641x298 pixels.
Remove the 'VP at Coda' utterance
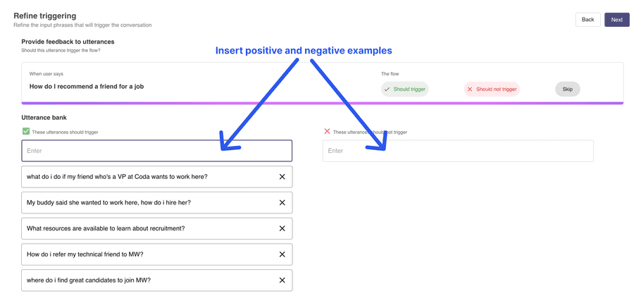pyautogui.click(x=282, y=177)
